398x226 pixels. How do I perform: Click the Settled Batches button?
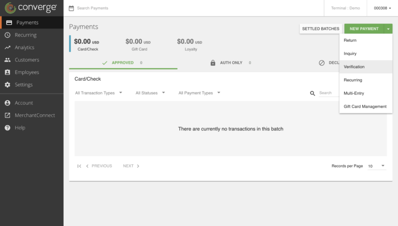[x=321, y=28]
